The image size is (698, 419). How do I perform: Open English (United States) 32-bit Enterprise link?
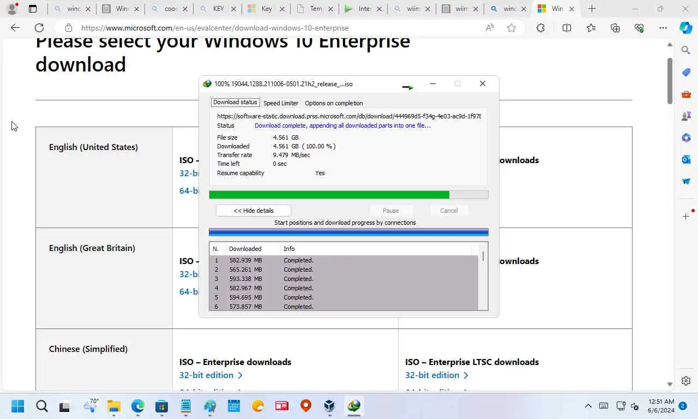[189, 173]
